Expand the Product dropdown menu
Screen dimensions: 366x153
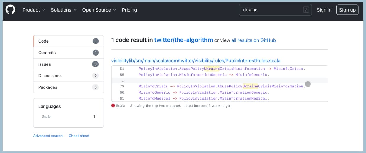point(34,10)
